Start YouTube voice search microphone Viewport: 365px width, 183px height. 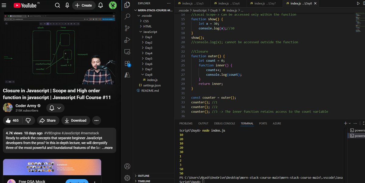pos(67,5)
